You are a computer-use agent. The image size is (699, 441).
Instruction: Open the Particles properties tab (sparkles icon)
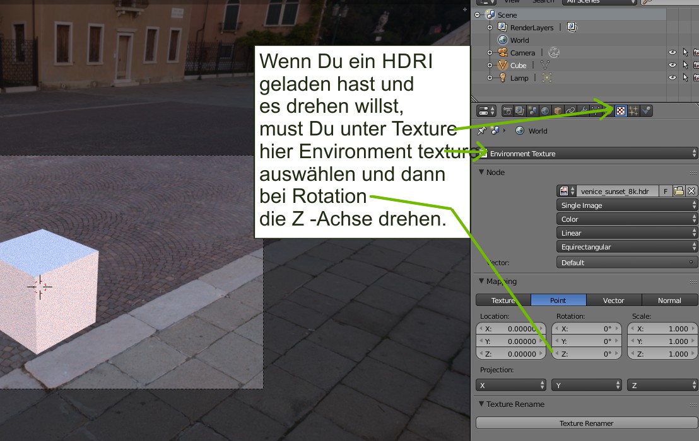(x=633, y=111)
